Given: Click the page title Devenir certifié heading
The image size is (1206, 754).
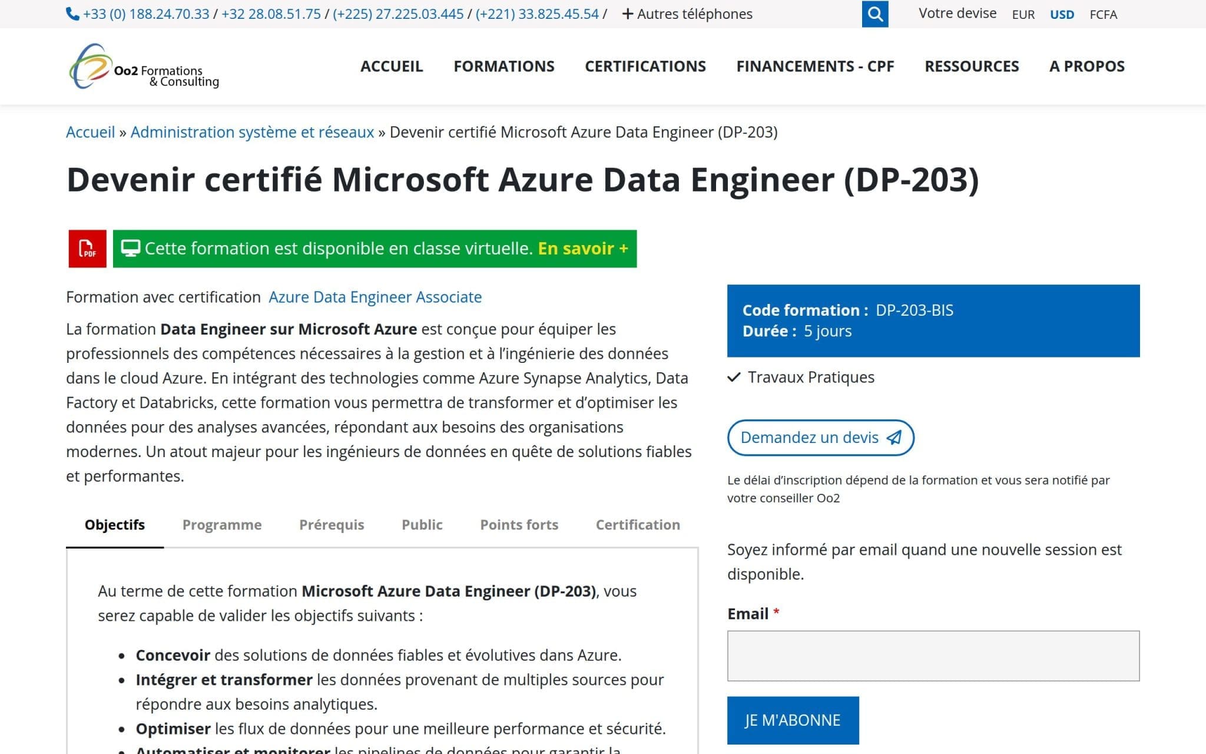Looking at the screenshot, I should tap(523, 180).
